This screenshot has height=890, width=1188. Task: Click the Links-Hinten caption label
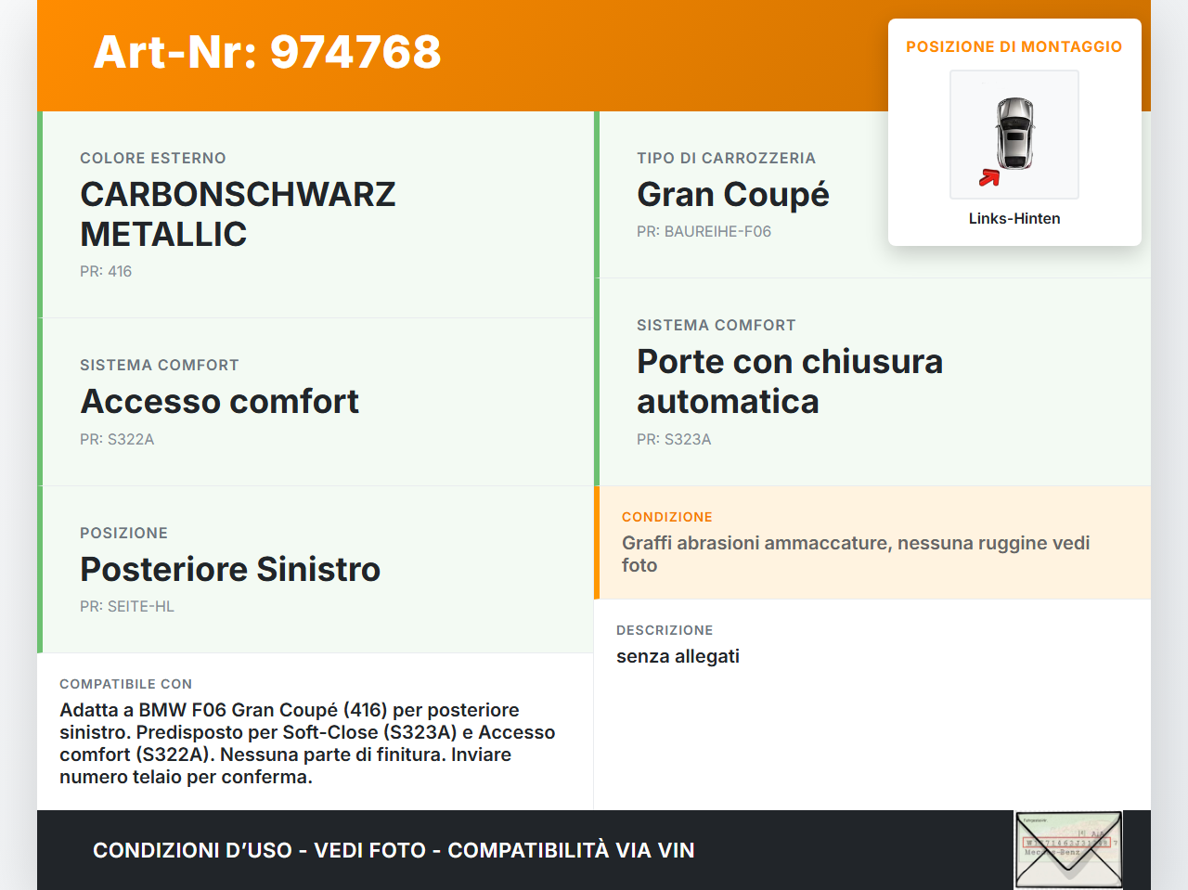[x=1014, y=218]
